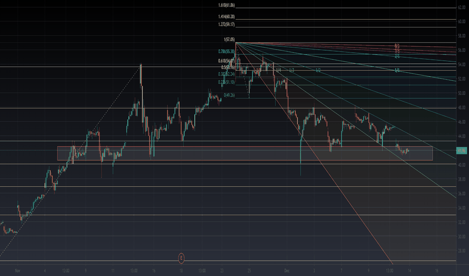Click the Gann fan 1/2 label

pyautogui.click(x=318, y=70)
